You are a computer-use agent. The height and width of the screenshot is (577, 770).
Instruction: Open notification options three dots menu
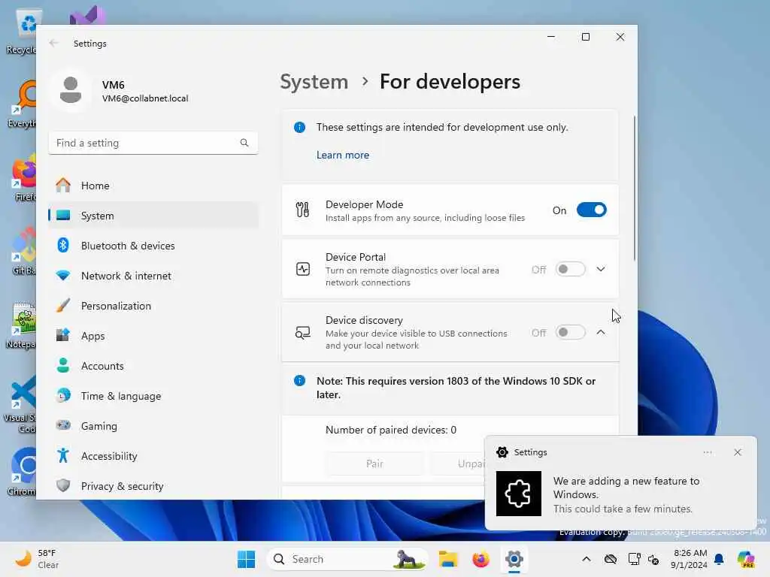tap(707, 452)
